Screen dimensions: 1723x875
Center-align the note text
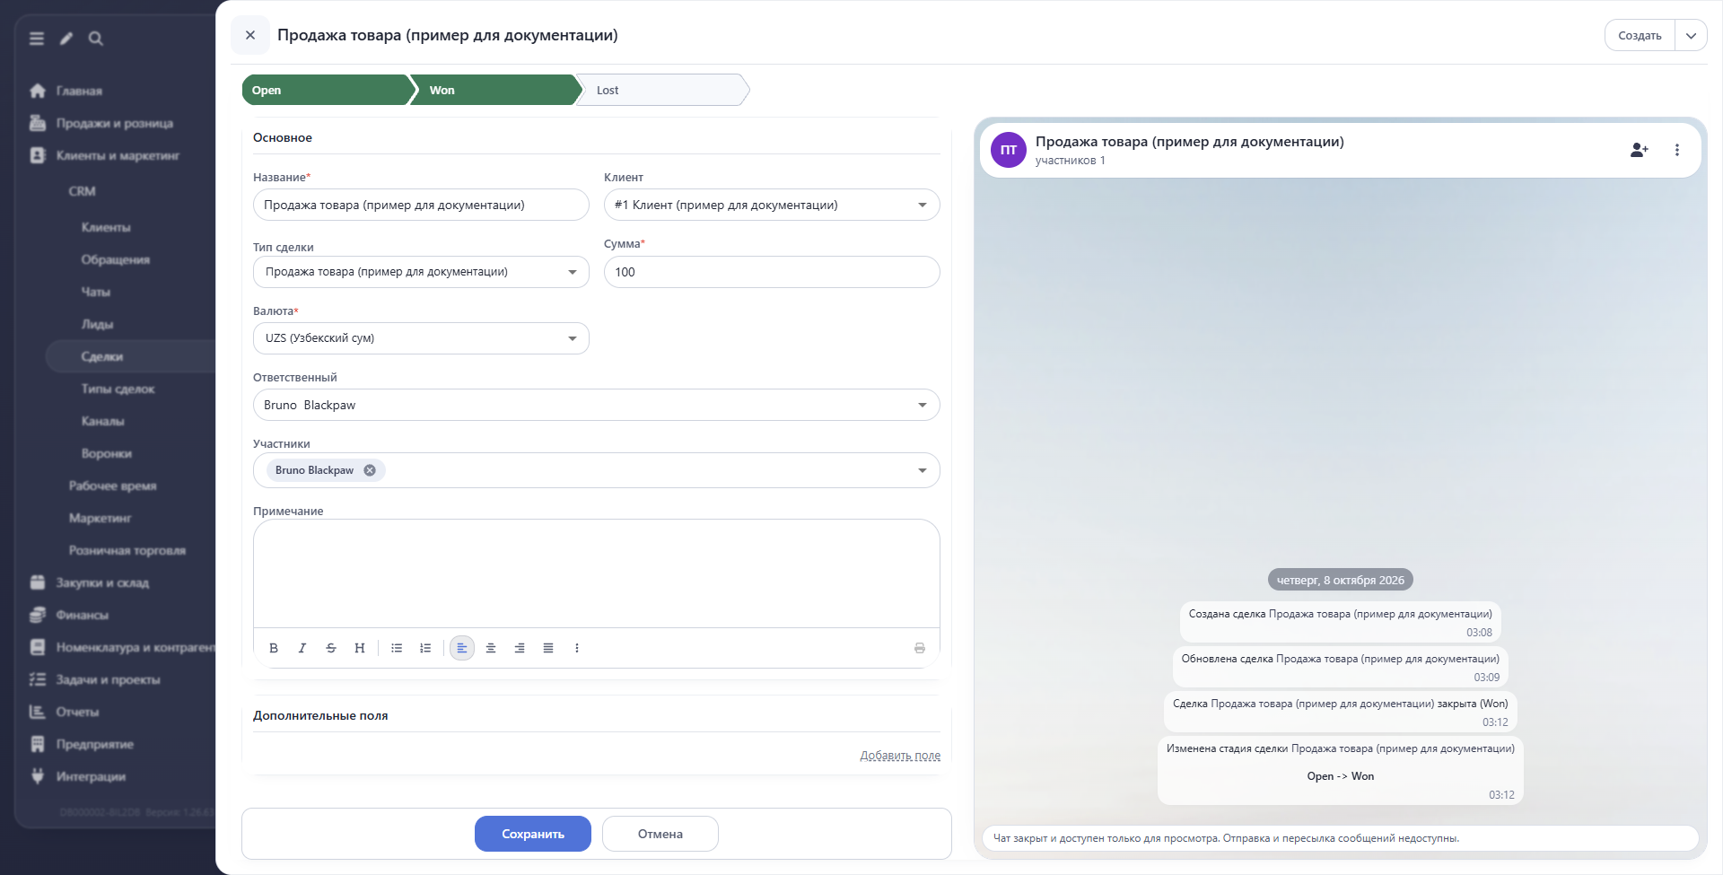[x=491, y=648]
